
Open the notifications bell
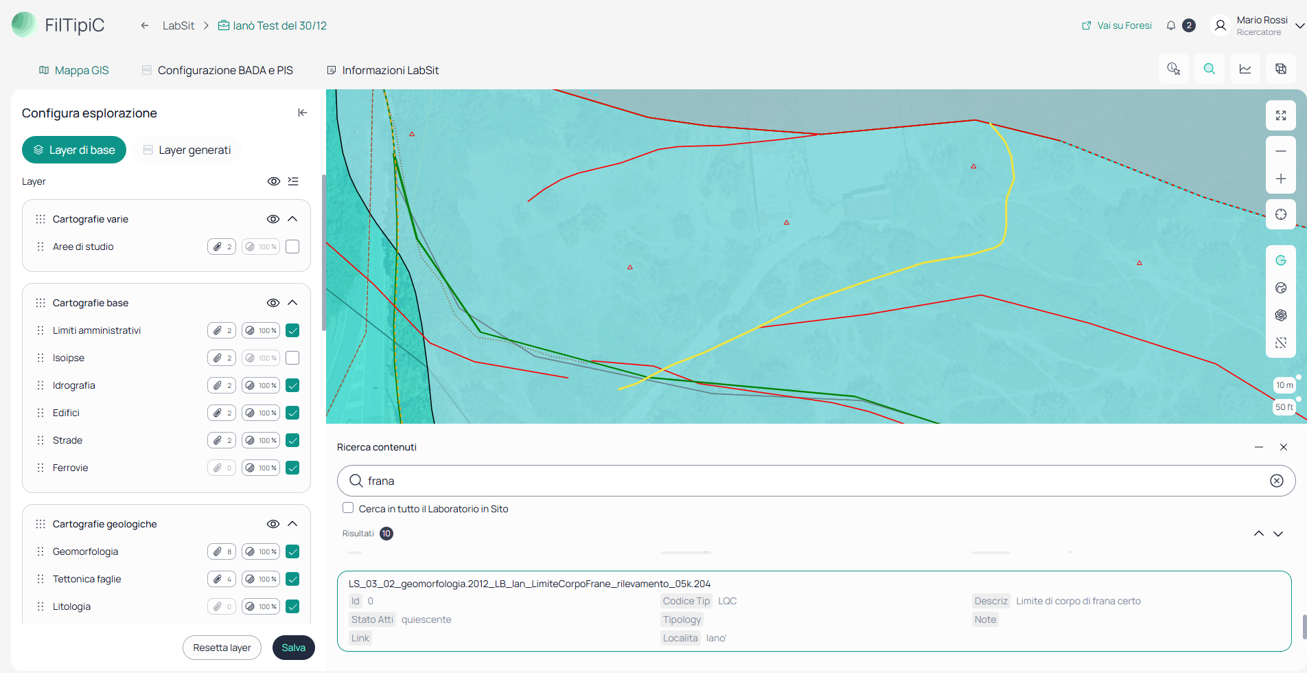point(1171,25)
